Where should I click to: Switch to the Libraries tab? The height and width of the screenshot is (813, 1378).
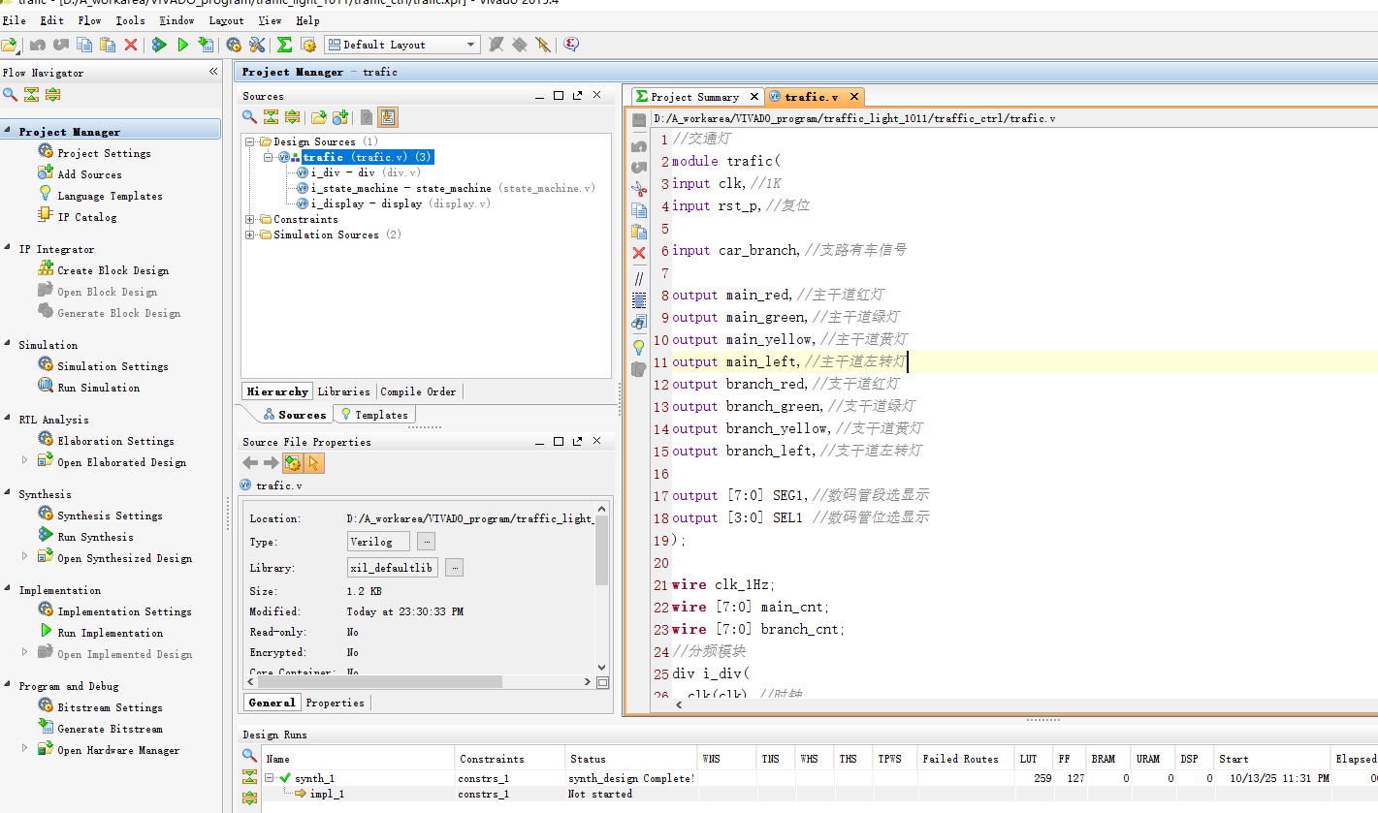pos(343,391)
